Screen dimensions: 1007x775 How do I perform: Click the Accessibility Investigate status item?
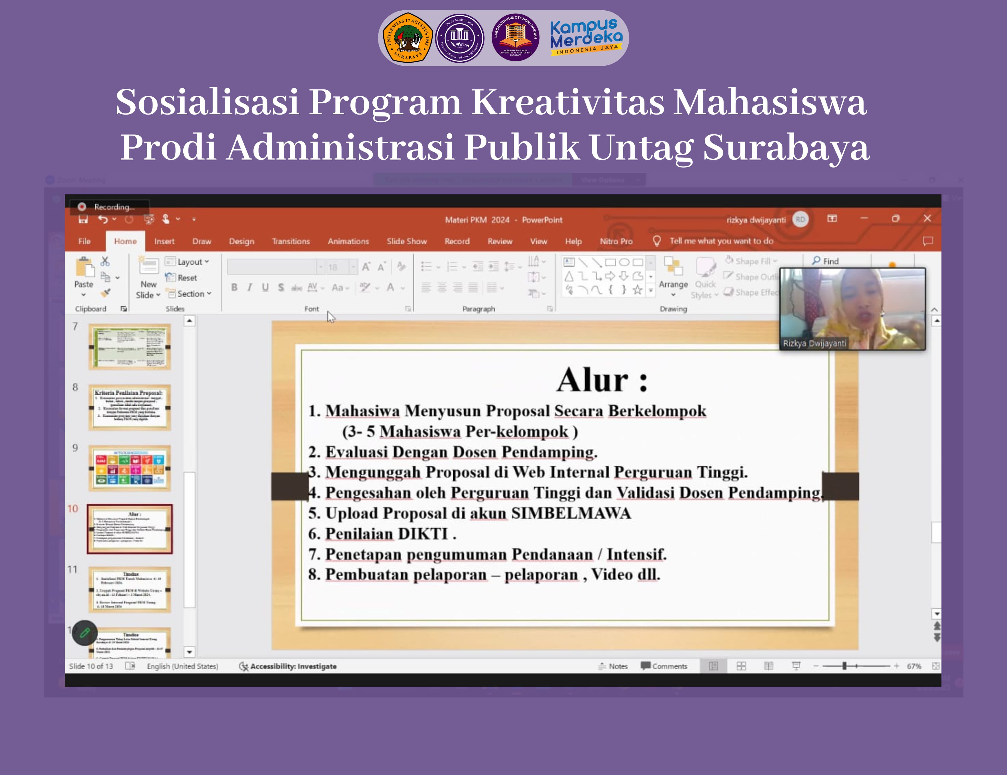pyautogui.click(x=288, y=666)
